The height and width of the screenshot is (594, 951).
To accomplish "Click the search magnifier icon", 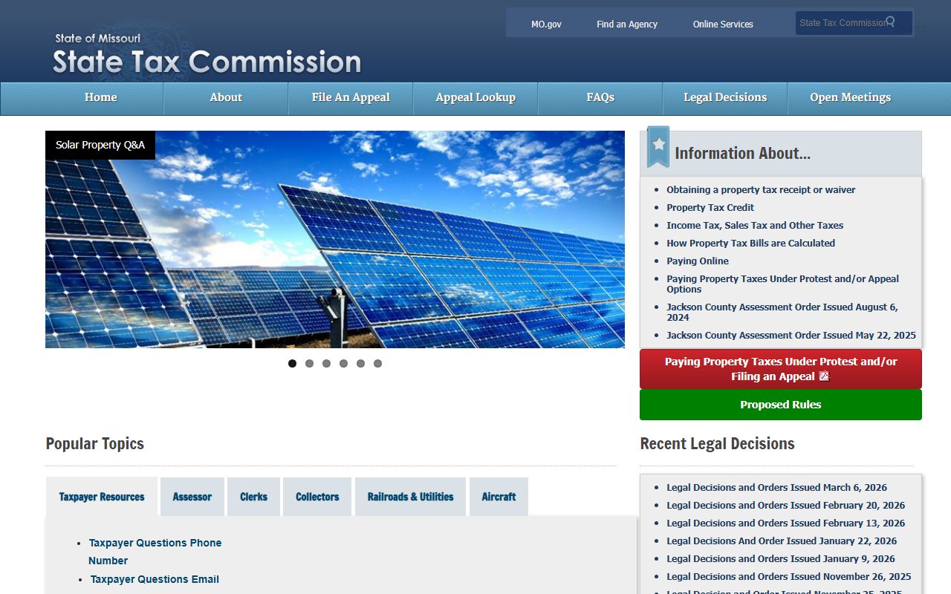I will click(x=890, y=22).
